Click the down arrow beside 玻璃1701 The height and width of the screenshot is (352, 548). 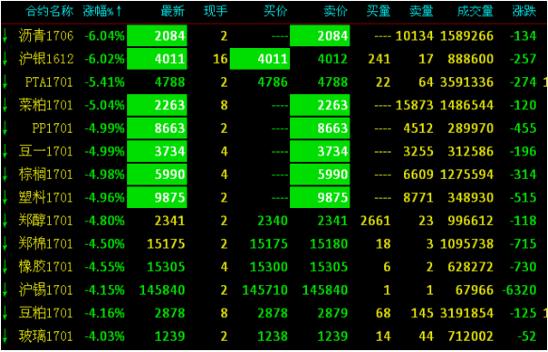pyautogui.click(x=5, y=336)
